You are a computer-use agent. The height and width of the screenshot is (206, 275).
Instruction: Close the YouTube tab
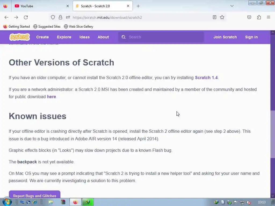click(68, 6)
